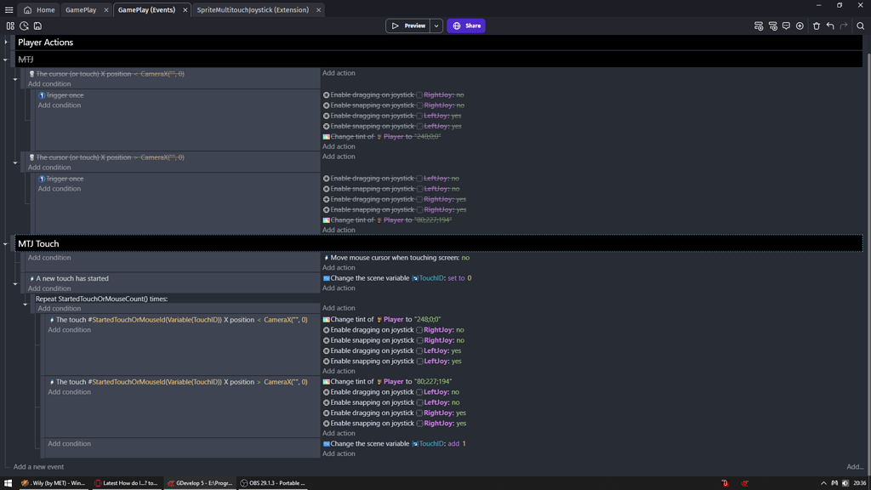The image size is (871, 490).
Task: Click the tint color value "80;227;194" in MTJ Touch
Action: point(433,382)
